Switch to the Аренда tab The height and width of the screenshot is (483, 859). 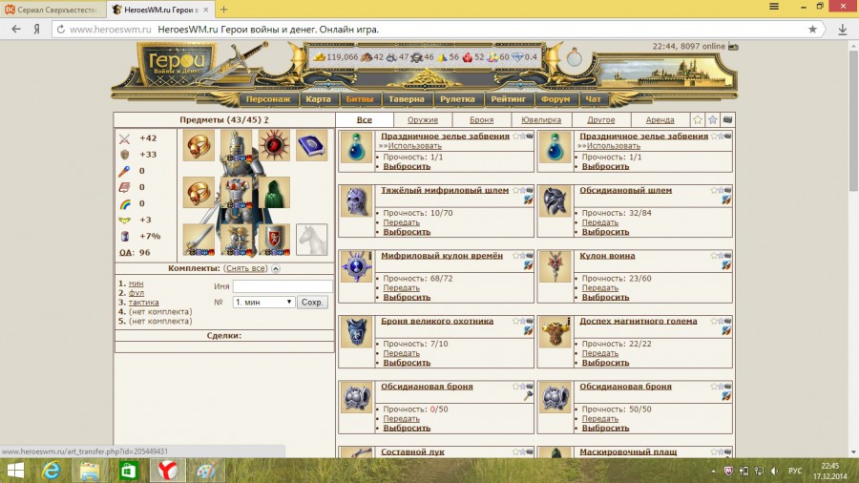[x=660, y=120]
